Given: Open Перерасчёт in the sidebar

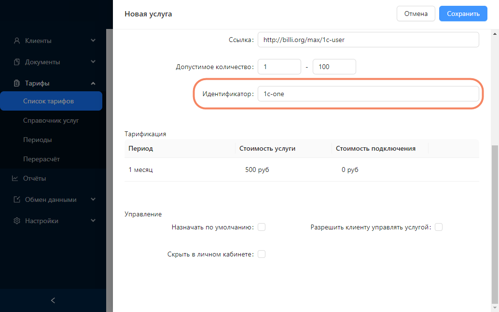Looking at the screenshot, I should coord(42,159).
